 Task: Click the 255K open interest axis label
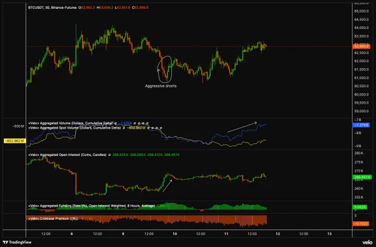(359, 197)
